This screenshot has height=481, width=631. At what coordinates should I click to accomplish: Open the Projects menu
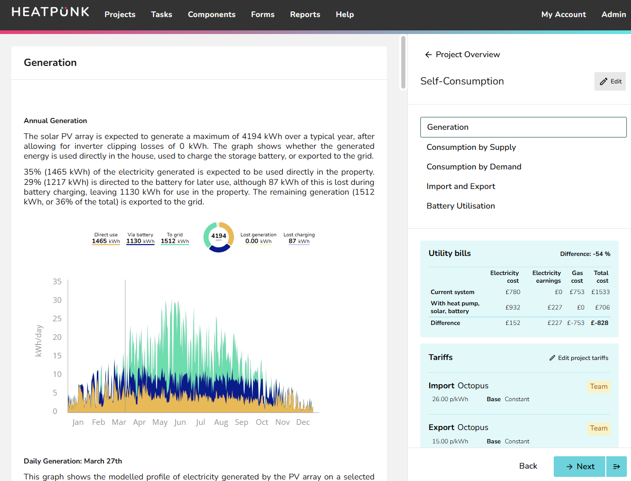point(120,14)
